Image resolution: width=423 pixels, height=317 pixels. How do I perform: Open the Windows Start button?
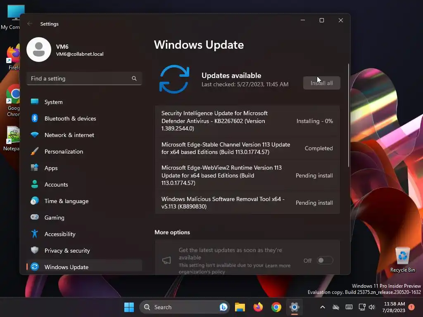pyautogui.click(x=129, y=307)
